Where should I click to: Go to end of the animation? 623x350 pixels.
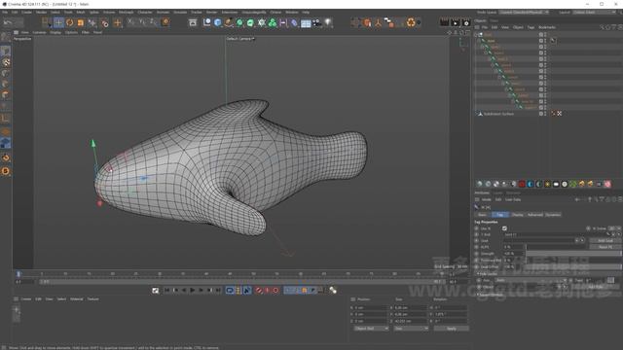click(218, 291)
